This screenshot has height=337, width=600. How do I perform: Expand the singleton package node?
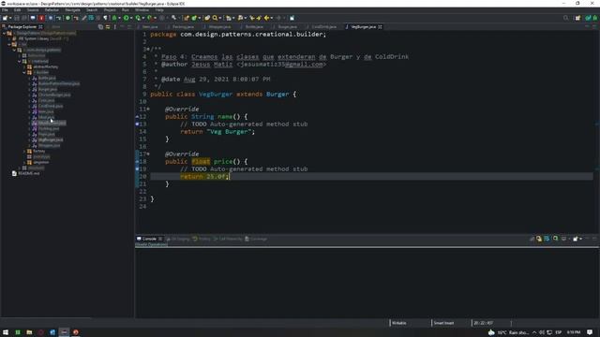[24, 162]
